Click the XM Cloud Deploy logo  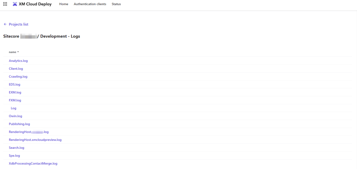[x=15, y=4]
